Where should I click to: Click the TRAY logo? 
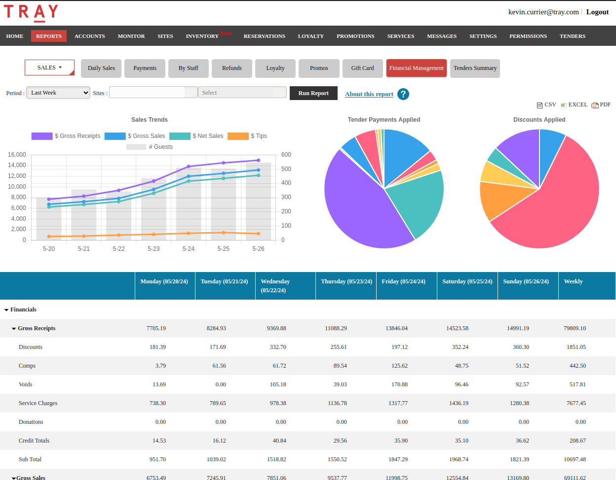click(x=31, y=12)
